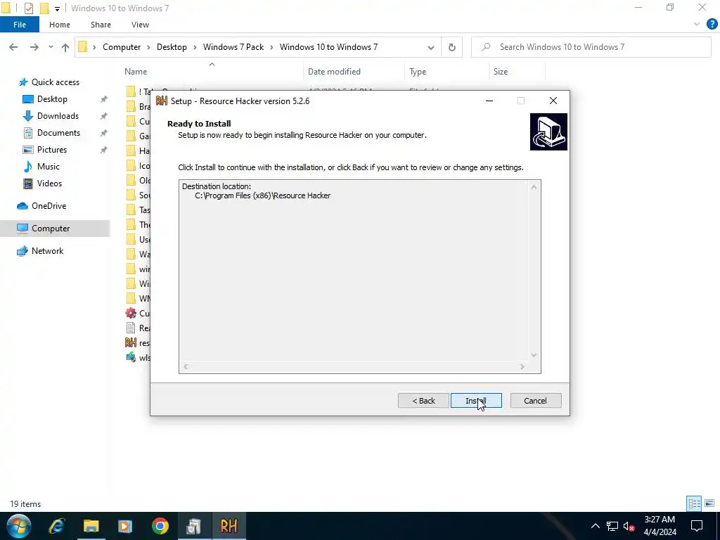Open the Quick Access Toolbar customize dropdown
The height and width of the screenshot is (540, 720).
pyautogui.click(x=57, y=8)
